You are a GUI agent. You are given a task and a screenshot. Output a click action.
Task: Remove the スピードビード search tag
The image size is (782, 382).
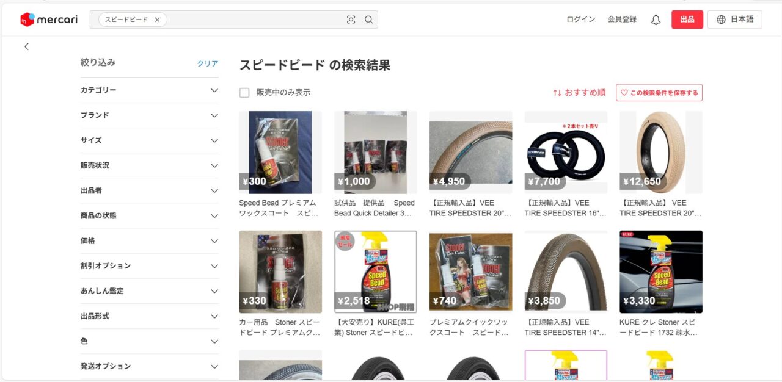157,20
